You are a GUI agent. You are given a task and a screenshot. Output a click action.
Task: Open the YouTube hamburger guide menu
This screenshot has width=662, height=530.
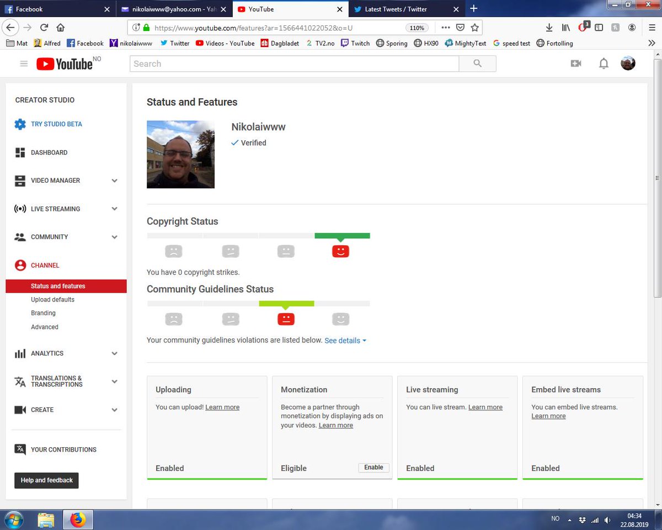pos(24,64)
